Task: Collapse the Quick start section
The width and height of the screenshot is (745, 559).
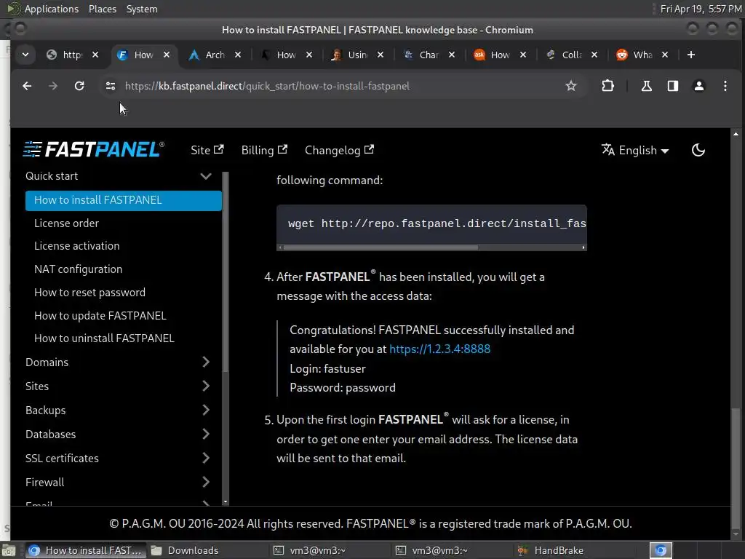Action: (x=206, y=176)
